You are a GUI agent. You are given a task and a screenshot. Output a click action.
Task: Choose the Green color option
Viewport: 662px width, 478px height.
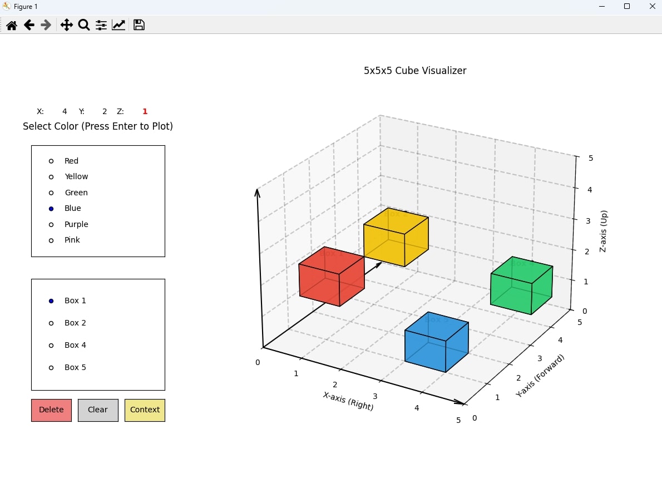(x=51, y=193)
